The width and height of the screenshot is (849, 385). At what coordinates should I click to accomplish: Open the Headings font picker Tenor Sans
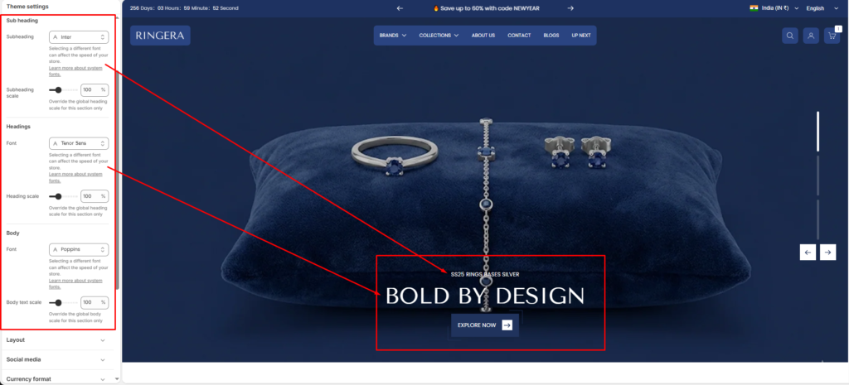79,143
